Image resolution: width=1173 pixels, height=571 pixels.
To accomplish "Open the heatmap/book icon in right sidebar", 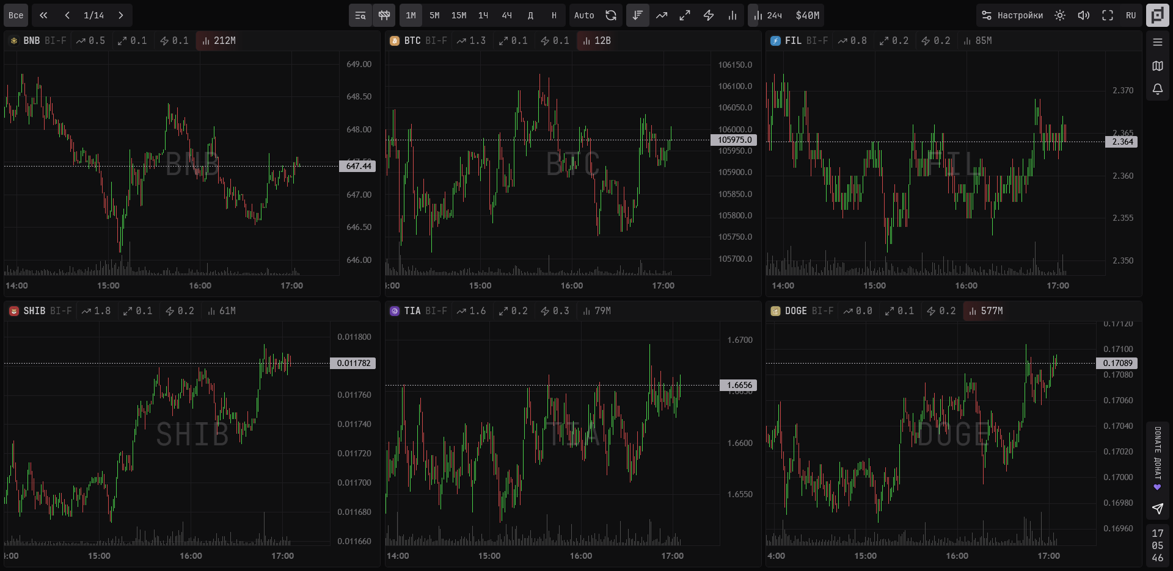I will click(1157, 66).
